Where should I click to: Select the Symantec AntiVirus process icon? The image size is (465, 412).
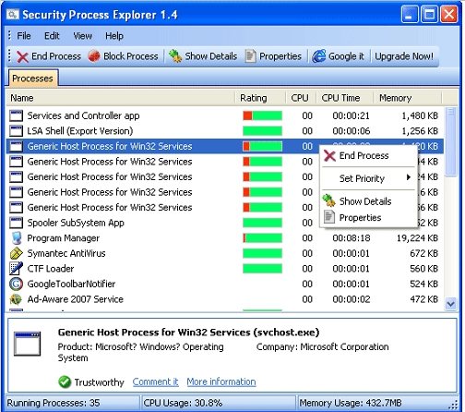coord(16,253)
